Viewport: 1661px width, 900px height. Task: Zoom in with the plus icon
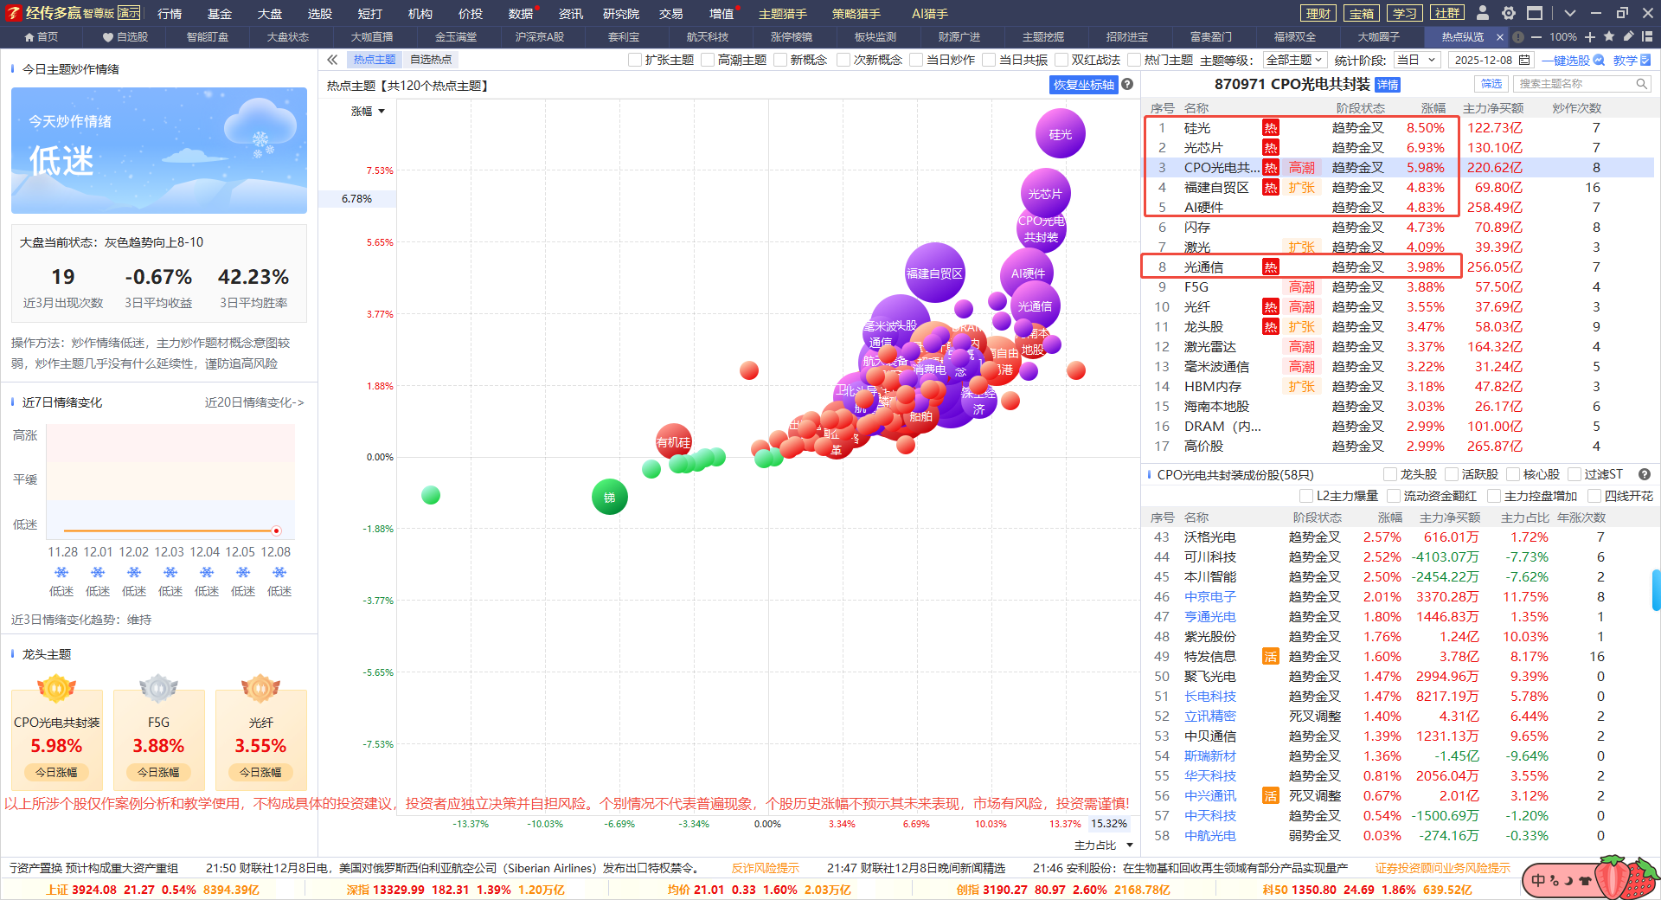(x=1590, y=37)
